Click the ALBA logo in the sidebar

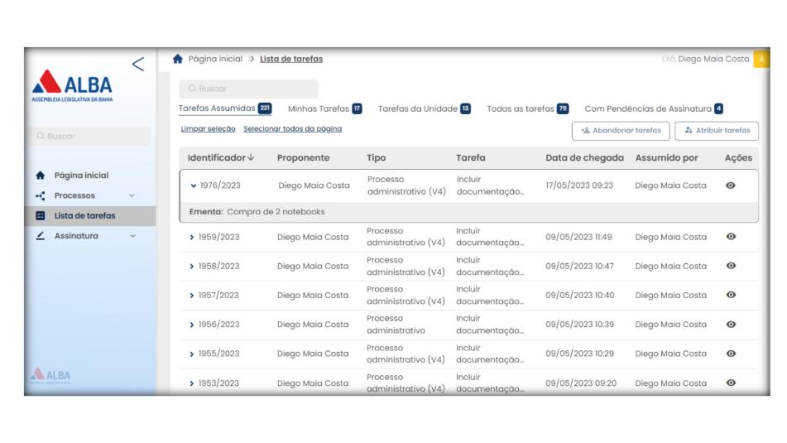click(74, 85)
